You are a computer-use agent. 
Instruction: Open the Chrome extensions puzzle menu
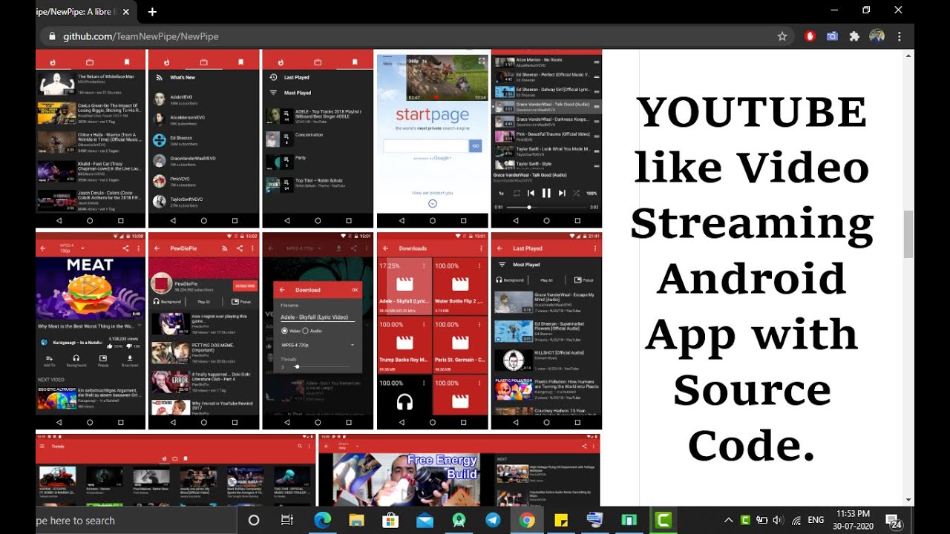[x=854, y=36]
